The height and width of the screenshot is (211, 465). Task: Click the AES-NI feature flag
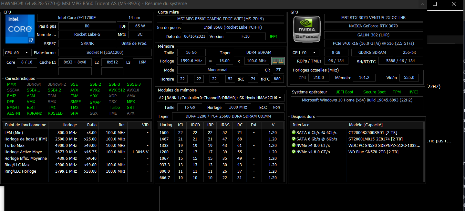(14, 113)
